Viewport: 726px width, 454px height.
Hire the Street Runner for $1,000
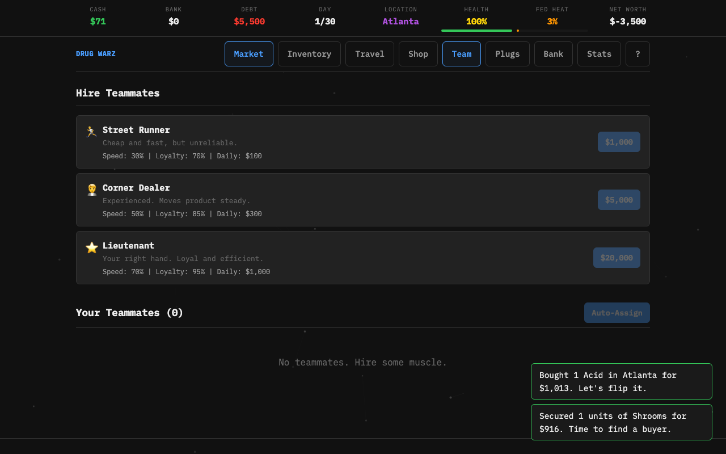click(619, 142)
